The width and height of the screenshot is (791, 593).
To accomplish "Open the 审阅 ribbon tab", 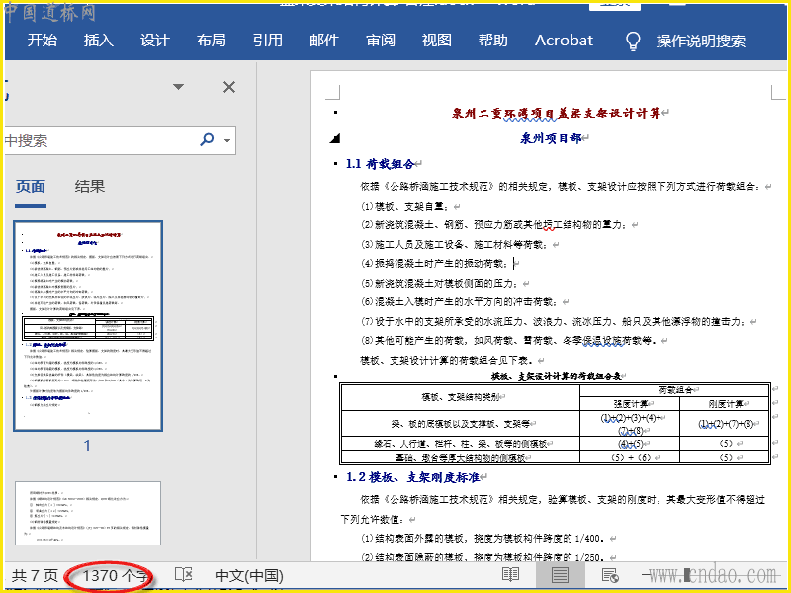I will (x=381, y=41).
